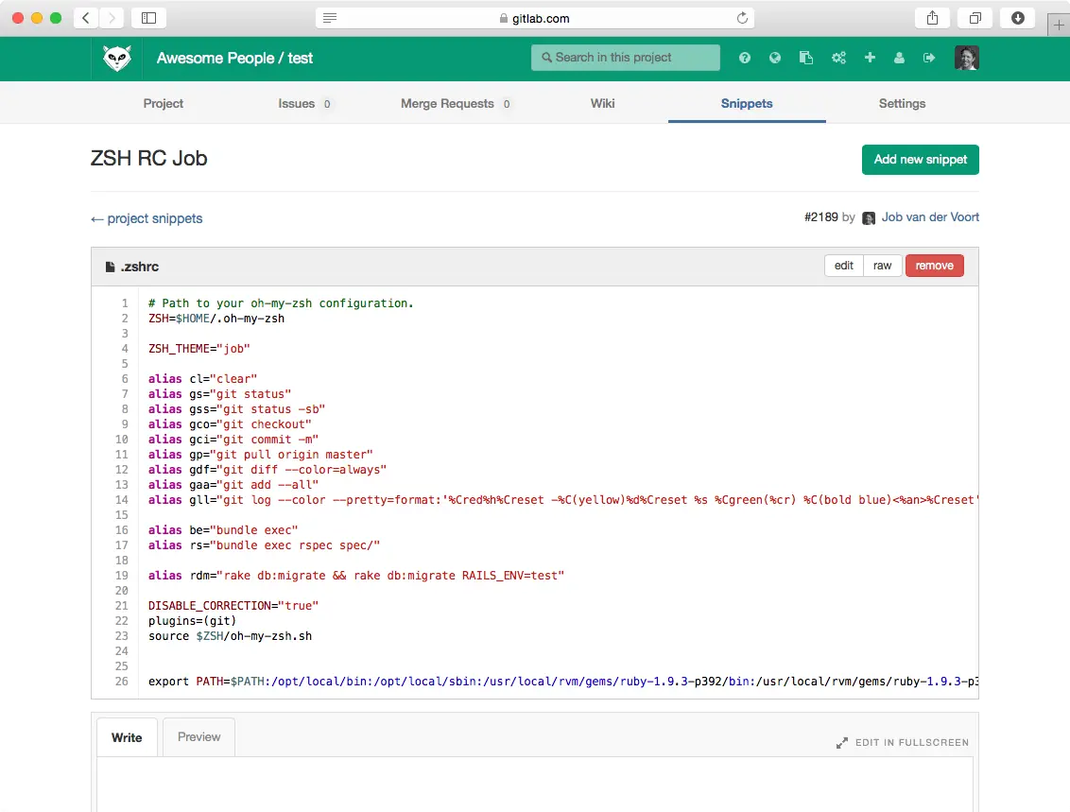Click the alias rs bundle exec rspec line
This screenshot has width=1070, height=812.
pyautogui.click(x=264, y=545)
